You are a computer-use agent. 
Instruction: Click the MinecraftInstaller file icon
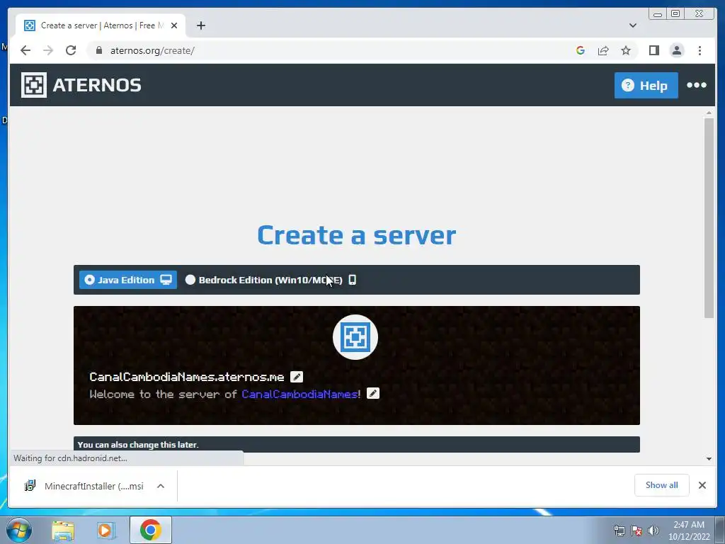[x=30, y=486]
